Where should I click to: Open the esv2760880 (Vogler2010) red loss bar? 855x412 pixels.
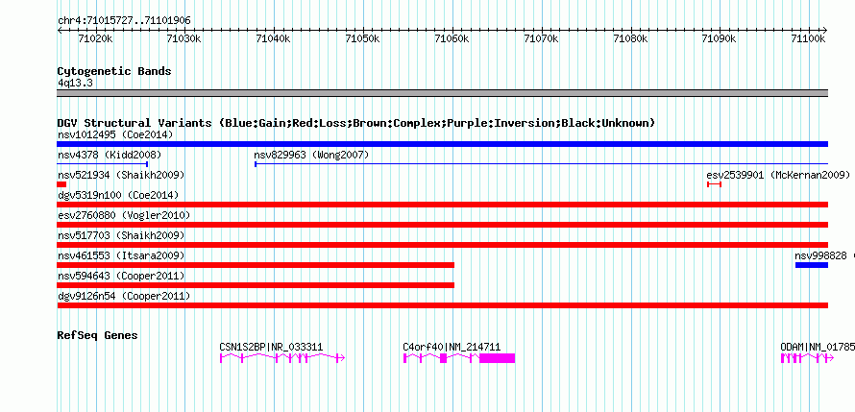tap(442, 225)
